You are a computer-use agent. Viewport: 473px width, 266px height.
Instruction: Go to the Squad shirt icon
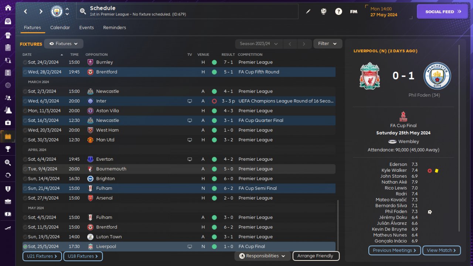point(8,35)
